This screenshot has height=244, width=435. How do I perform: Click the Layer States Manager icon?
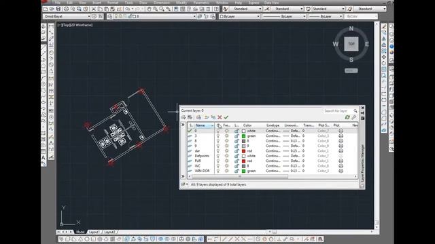198,117
